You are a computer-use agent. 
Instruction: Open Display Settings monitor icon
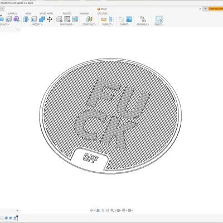coord(118,210)
